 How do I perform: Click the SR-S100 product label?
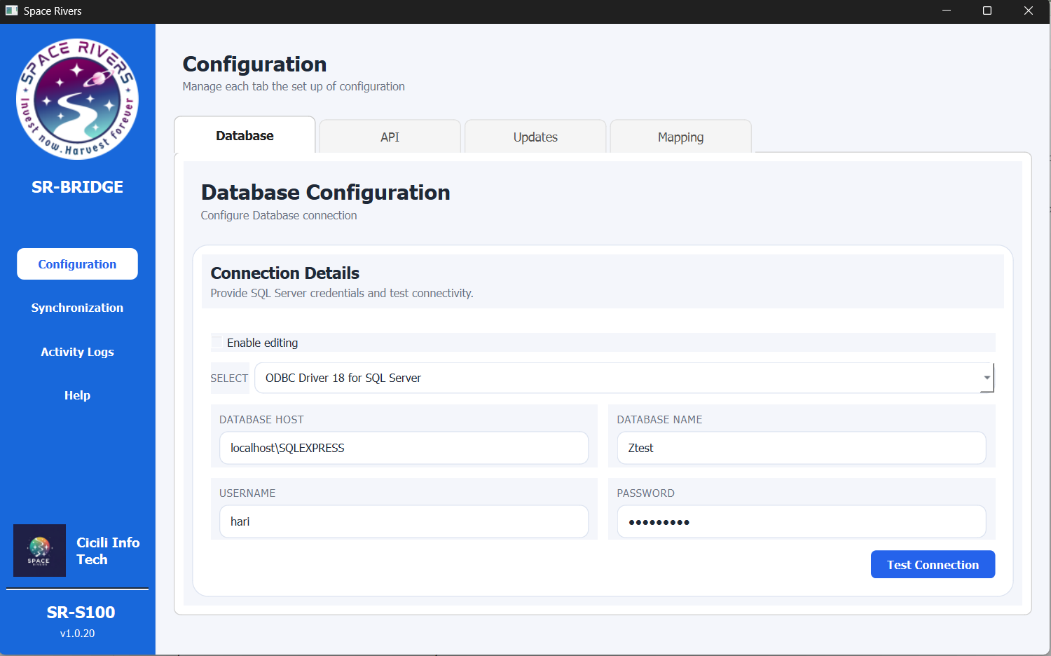[81, 613]
